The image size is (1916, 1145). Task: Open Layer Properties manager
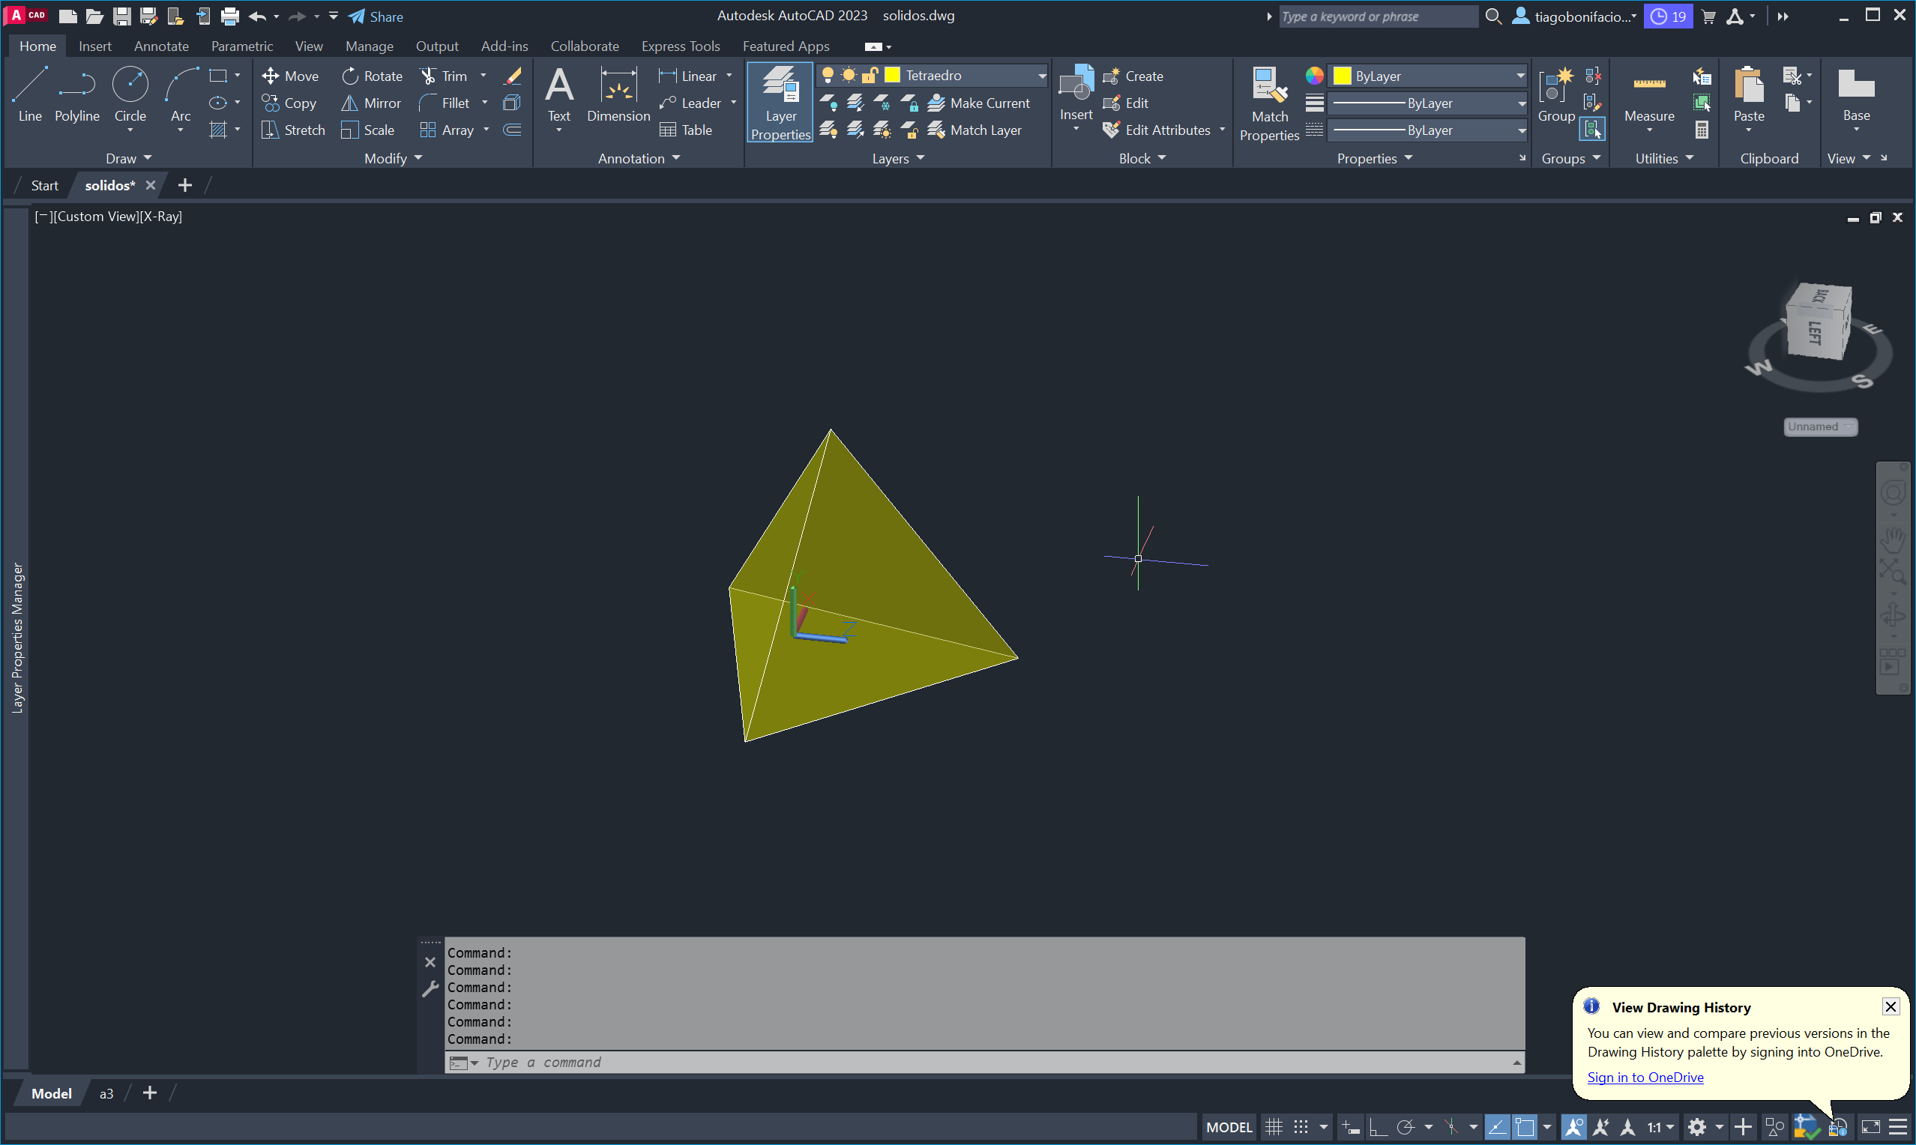pos(780,102)
